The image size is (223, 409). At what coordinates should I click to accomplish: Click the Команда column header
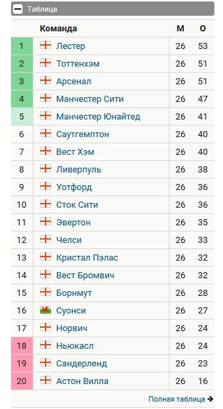pyautogui.click(x=58, y=29)
